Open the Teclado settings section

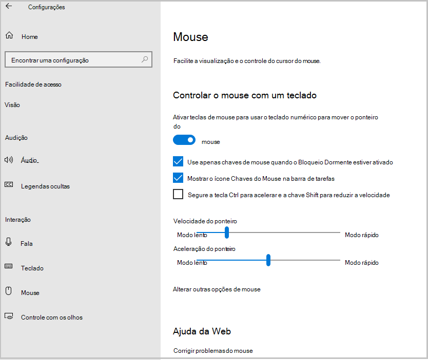point(32,268)
